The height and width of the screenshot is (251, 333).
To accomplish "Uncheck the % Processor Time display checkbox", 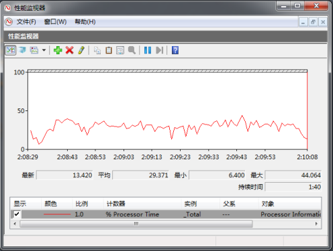I will click(17, 214).
